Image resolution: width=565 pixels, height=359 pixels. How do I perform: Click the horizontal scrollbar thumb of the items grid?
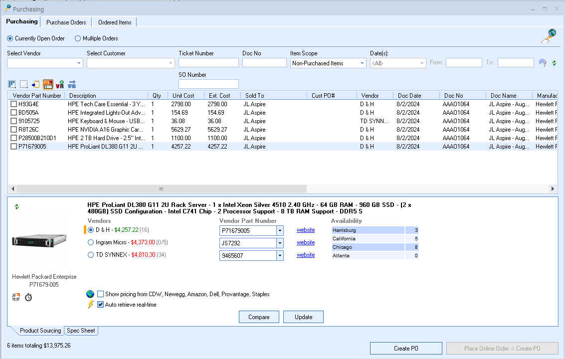(x=161, y=189)
